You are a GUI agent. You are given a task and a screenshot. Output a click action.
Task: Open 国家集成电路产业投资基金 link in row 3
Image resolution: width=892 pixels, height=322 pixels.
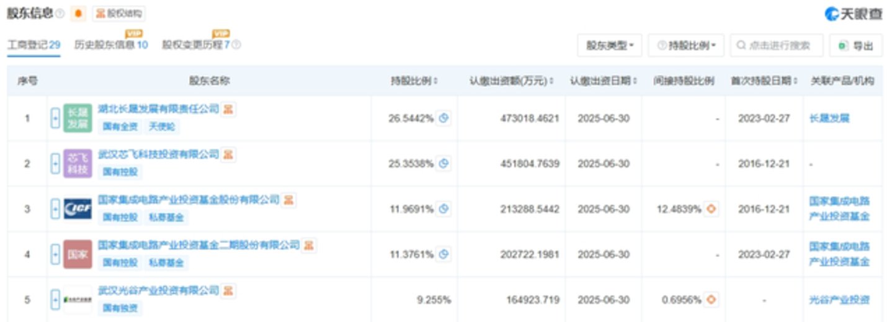coord(840,209)
